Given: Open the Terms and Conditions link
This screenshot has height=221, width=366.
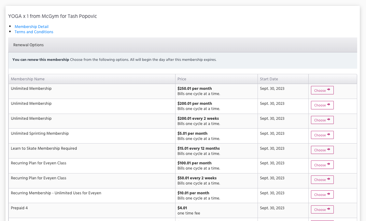Looking at the screenshot, I should [34, 32].
